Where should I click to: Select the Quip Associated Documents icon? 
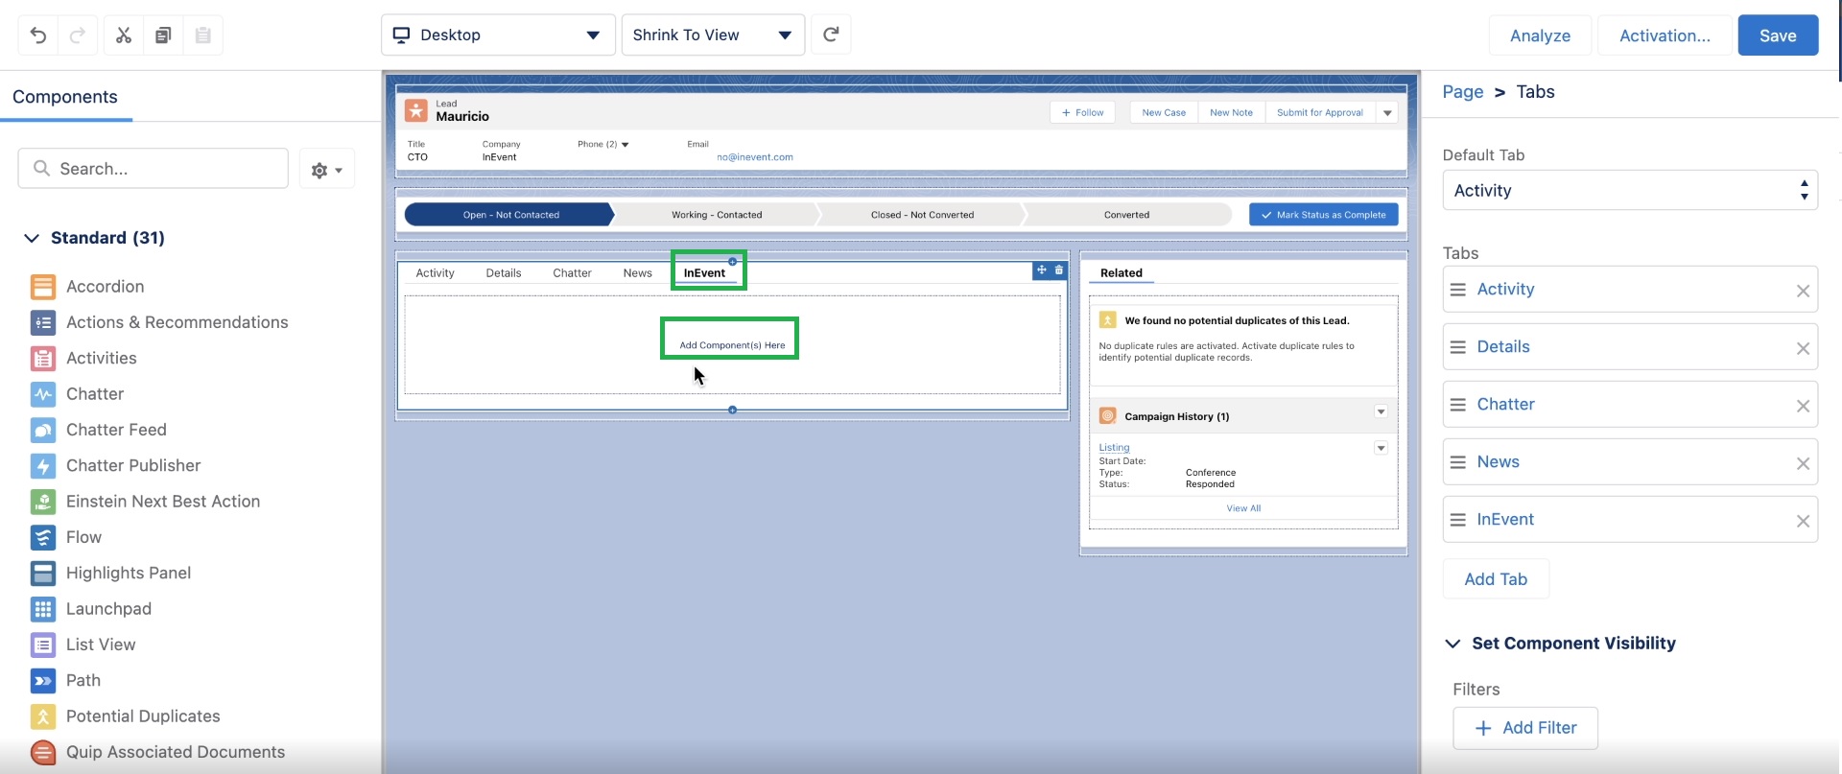point(43,752)
